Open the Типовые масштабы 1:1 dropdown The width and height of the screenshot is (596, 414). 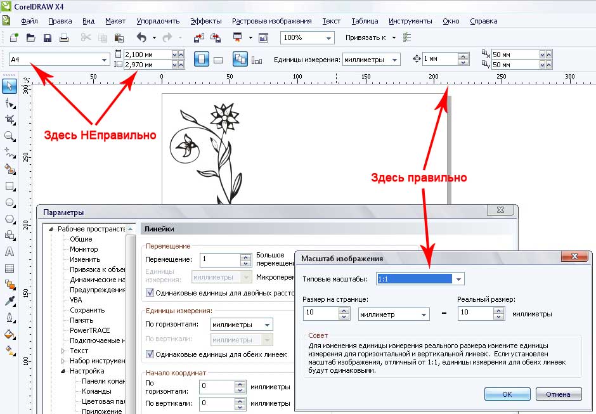pos(459,280)
